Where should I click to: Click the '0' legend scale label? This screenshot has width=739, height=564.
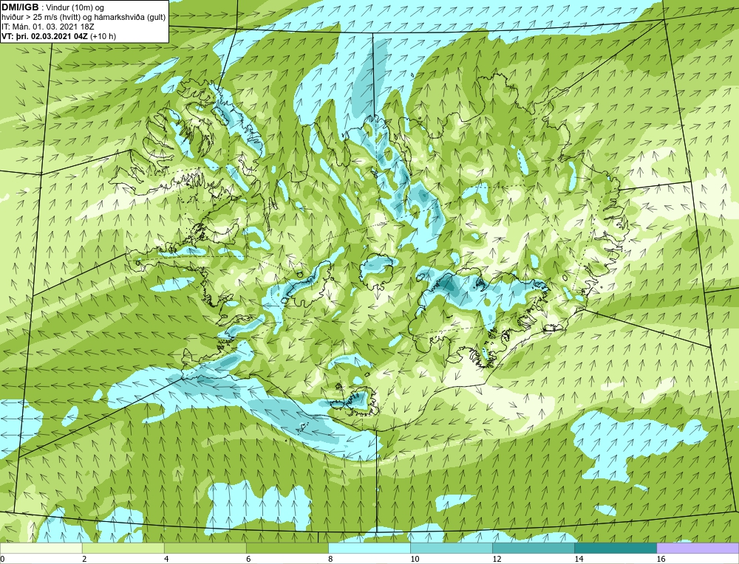2,559
